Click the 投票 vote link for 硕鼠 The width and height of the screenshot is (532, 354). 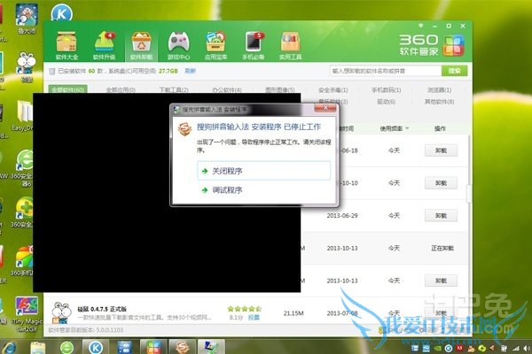(254, 318)
